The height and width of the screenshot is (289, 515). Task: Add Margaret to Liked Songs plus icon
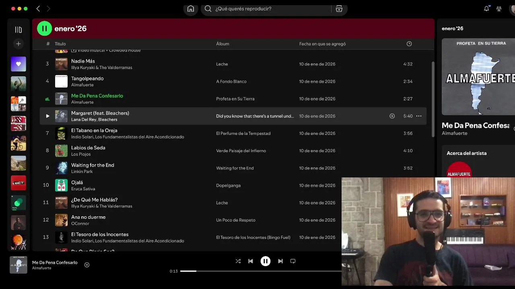pyautogui.click(x=392, y=116)
